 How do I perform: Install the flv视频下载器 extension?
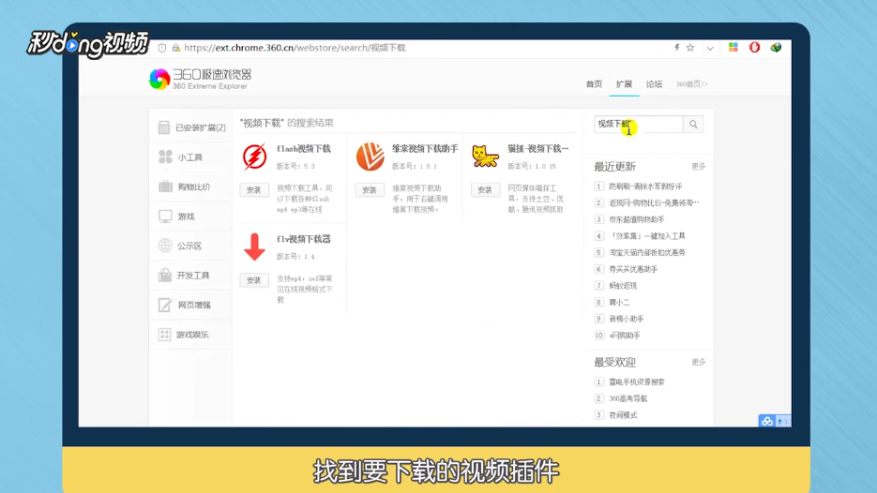254,280
